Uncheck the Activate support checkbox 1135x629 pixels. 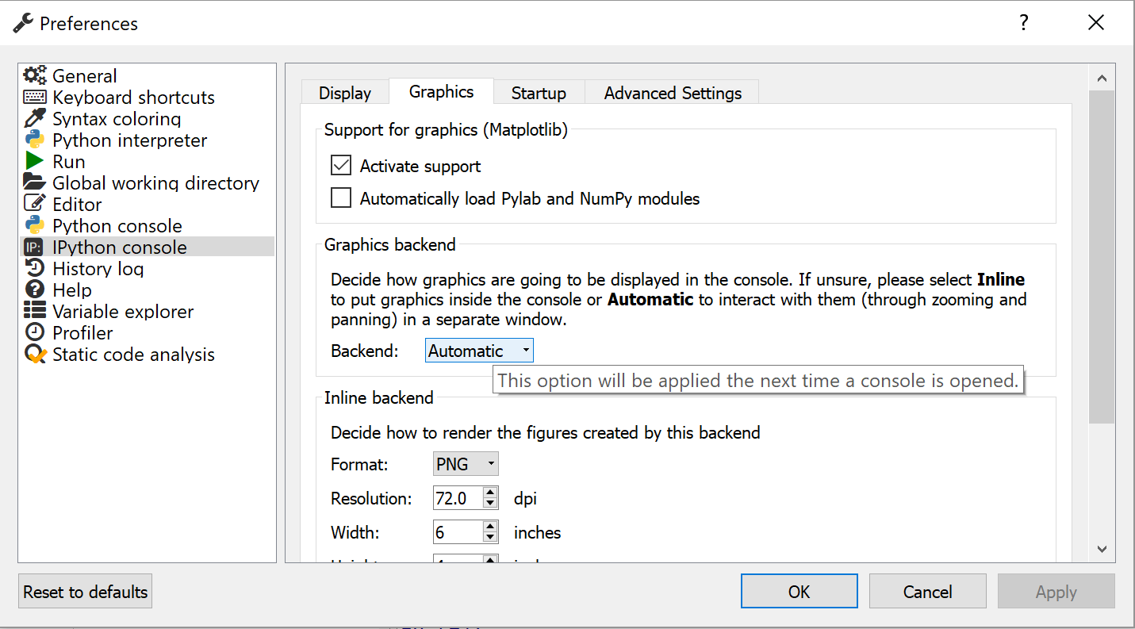pos(341,166)
